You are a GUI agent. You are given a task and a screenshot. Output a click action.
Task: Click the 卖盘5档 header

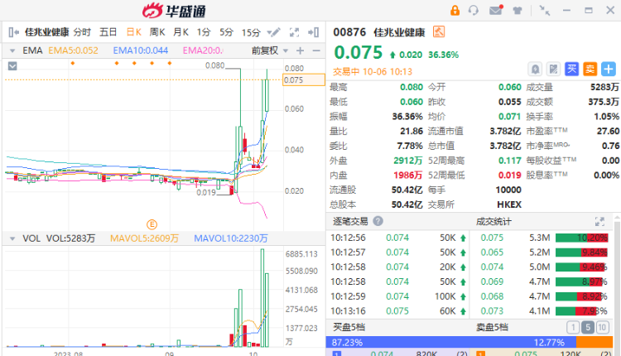click(492, 327)
